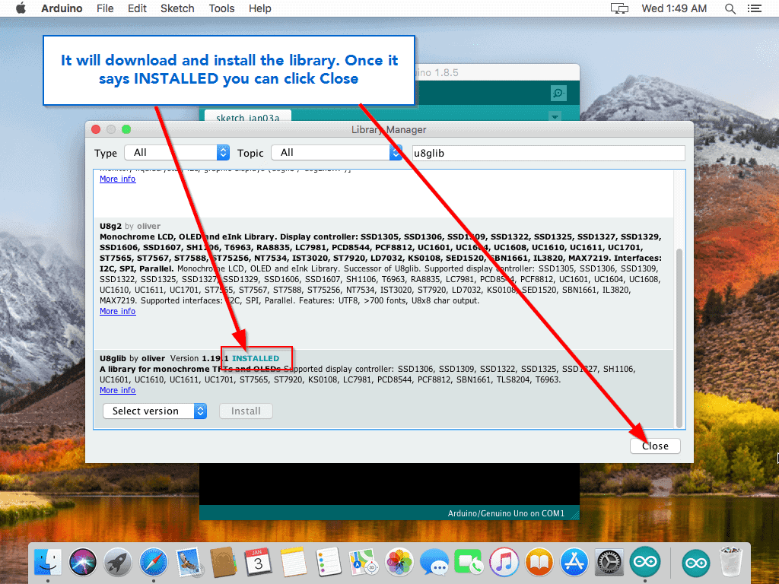Select the sketch_jan03a tab in Arduino window

pyautogui.click(x=247, y=116)
